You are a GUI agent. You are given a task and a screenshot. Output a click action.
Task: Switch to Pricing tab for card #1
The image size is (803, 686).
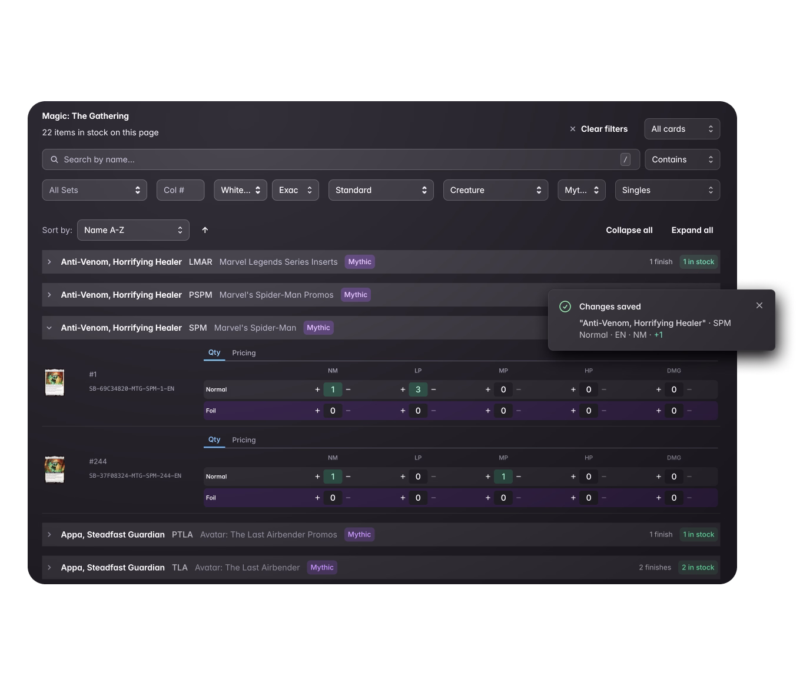(x=244, y=353)
